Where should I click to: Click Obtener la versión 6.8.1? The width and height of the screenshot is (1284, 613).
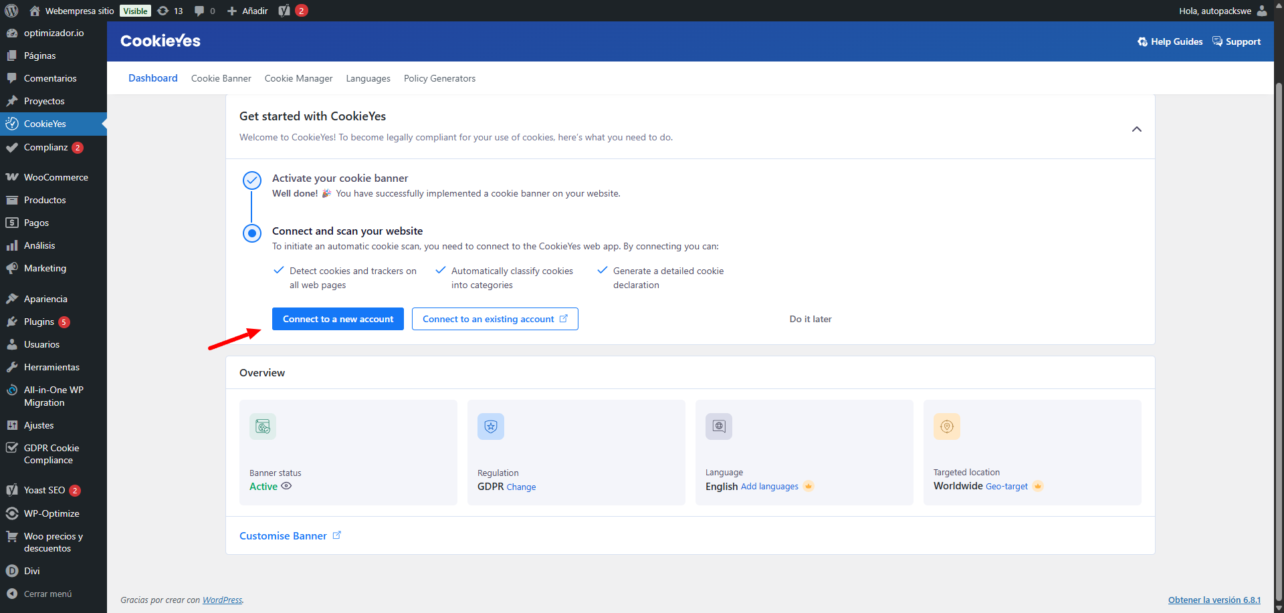pyautogui.click(x=1214, y=600)
